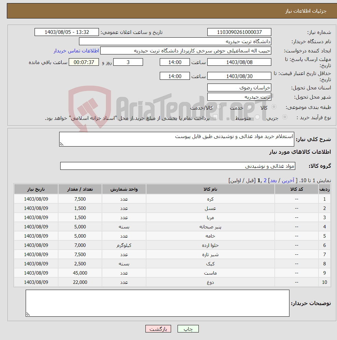This screenshot has height=340, width=337.
Task: Select the مربا item name cell
Action: (x=210, y=217)
